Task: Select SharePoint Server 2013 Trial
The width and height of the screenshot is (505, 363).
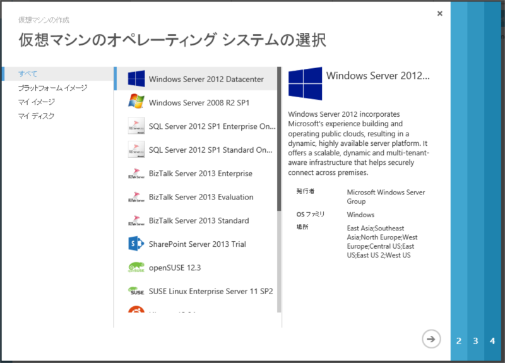Action: 196,244
